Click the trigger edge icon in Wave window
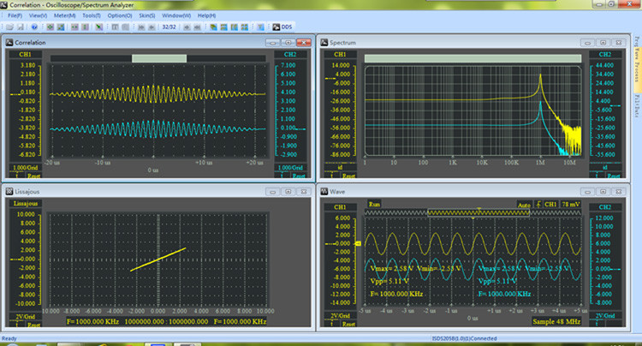This screenshot has width=642, height=346. [x=538, y=205]
